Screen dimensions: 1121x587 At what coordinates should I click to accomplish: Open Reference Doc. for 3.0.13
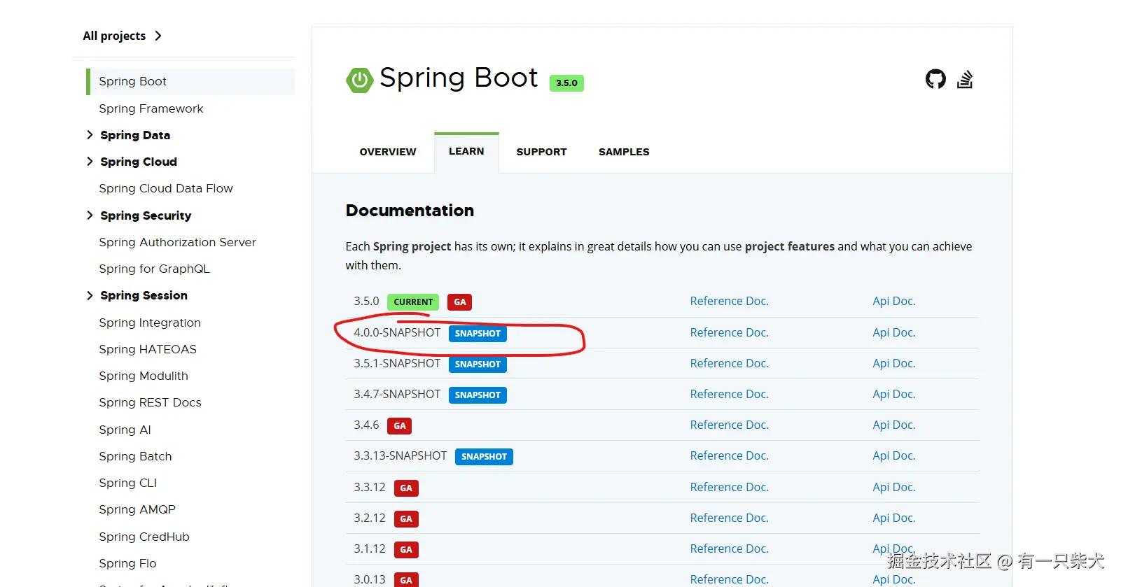coord(729,579)
